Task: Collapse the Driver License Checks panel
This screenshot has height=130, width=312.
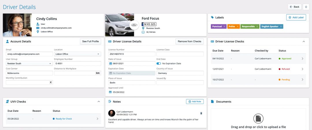Action: pyautogui.click(x=304, y=41)
